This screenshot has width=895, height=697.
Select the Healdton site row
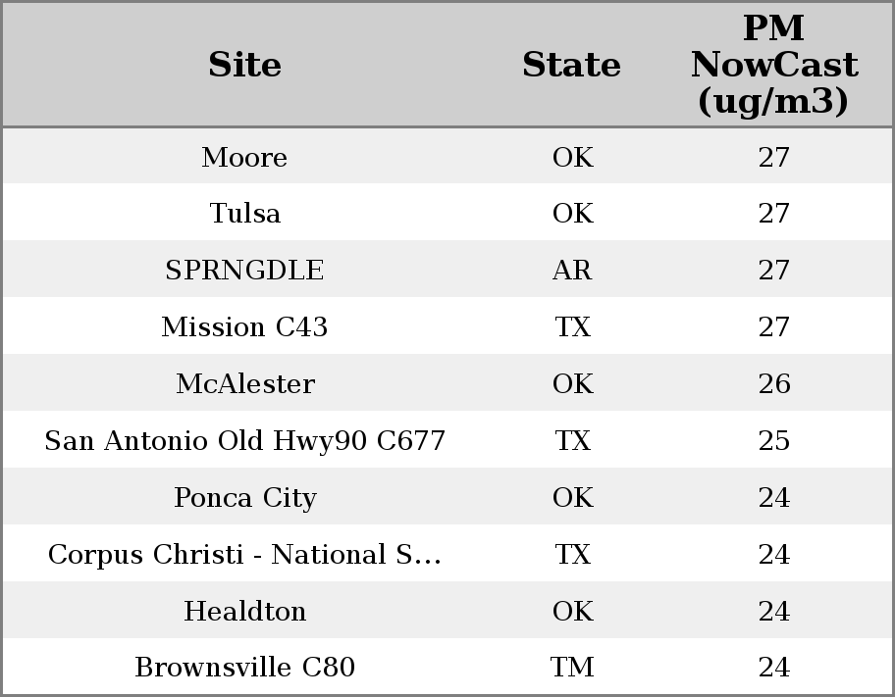tap(244, 612)
